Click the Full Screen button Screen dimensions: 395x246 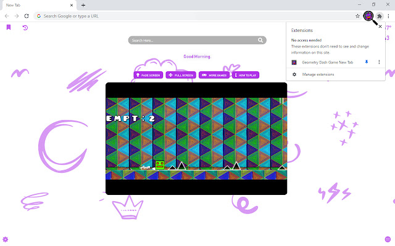coord(181,75)
